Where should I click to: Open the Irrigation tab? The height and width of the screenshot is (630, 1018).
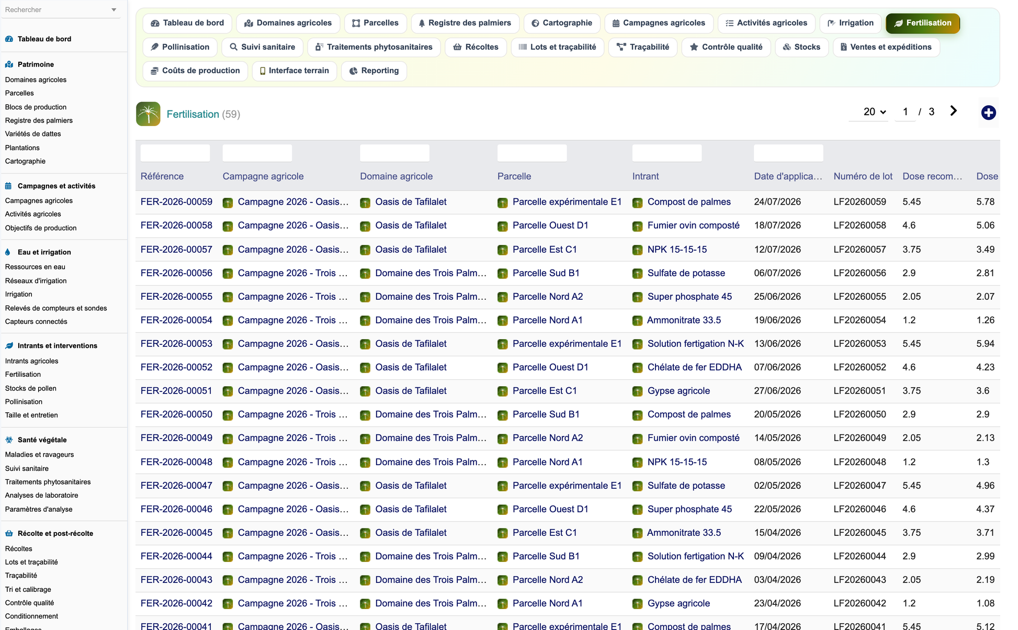coord(851,23)
